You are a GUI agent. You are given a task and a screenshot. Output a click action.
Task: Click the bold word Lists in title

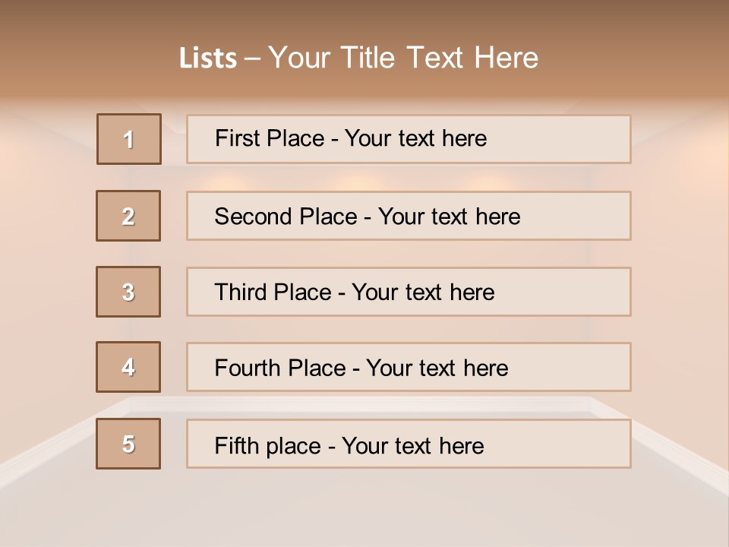coord(208,58)
